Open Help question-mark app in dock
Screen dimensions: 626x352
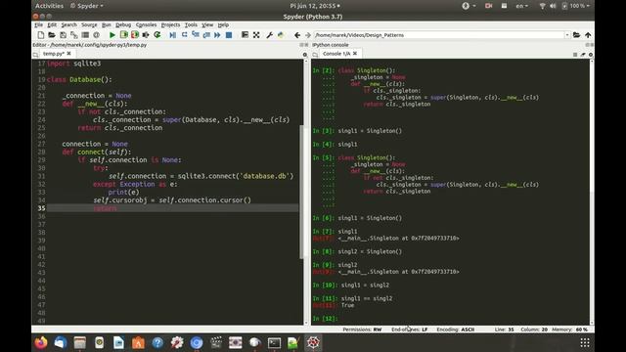point(157,343)
